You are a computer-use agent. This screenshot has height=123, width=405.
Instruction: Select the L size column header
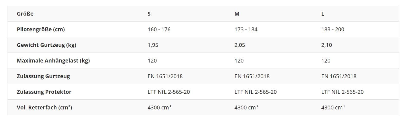coord(323,14)
